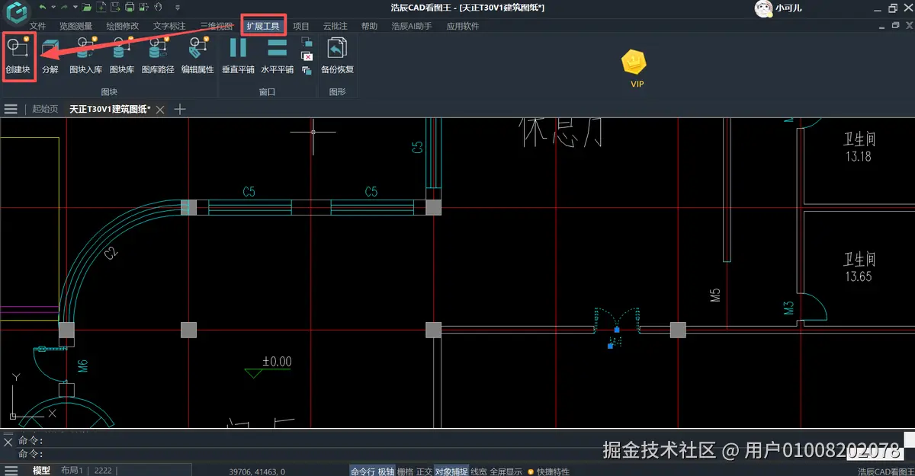Toggle 正交 ortho mode

[423, 471]
